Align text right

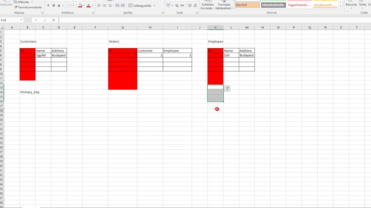click(x=110, y=5)
